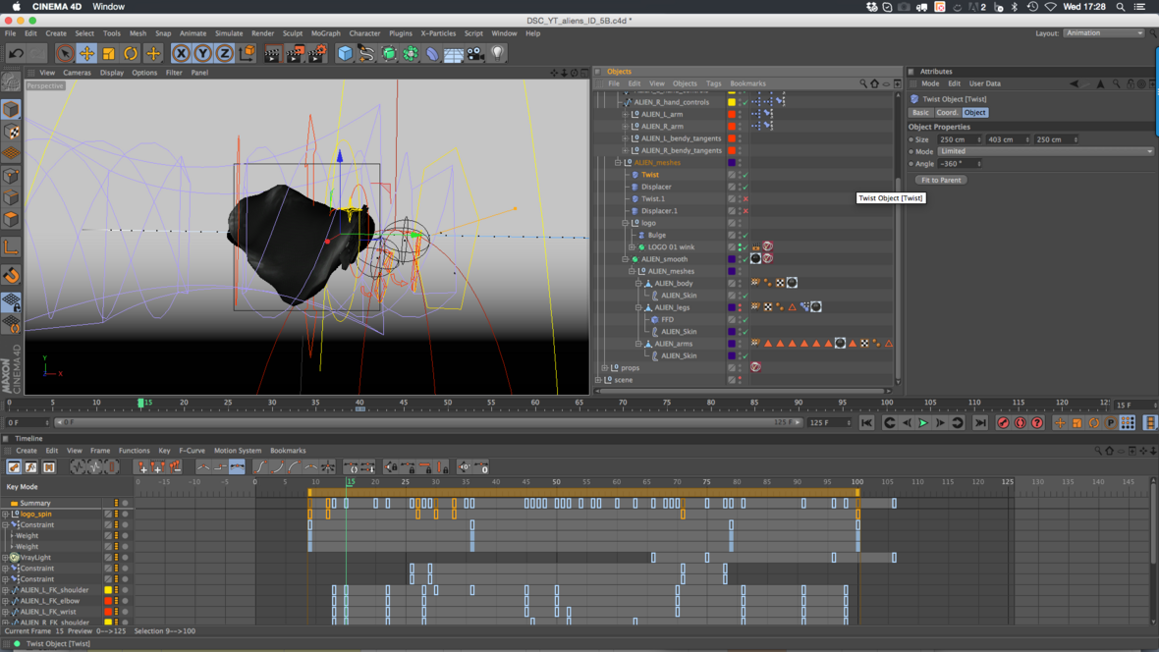Select the Move tool in toolbar
Viewport: 1159px width, 652px height.
tap(86, 53)
